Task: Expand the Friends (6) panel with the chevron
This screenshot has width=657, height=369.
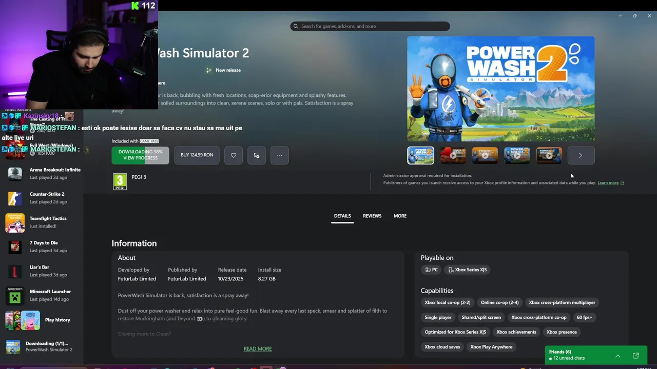Action: 618,356
